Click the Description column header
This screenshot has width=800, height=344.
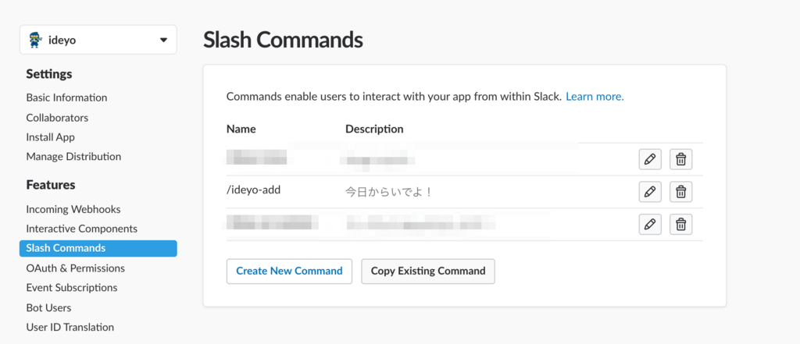pyautogui.click(x=374, y=129)
